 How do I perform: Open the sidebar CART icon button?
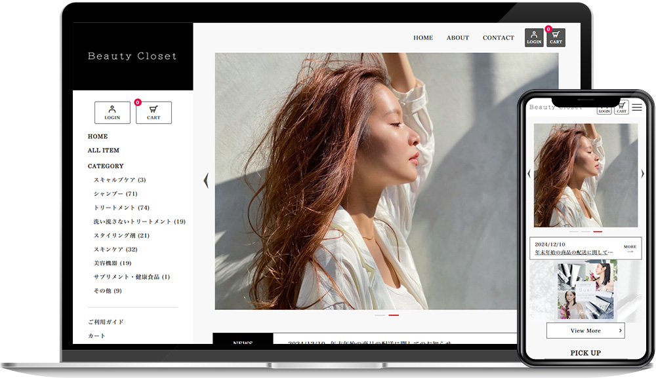154,113
